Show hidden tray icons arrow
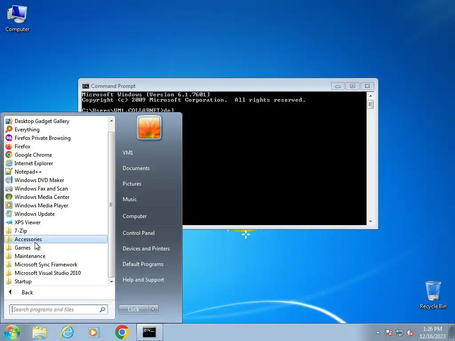Viewport: 455px width, 341px height. click(x=378, y=333)
